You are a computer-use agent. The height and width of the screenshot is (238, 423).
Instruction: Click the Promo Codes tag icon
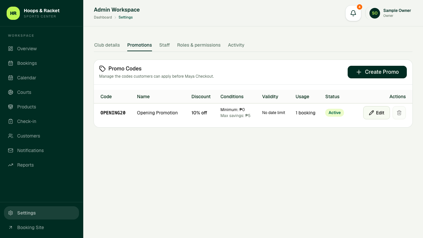(102, 69)
